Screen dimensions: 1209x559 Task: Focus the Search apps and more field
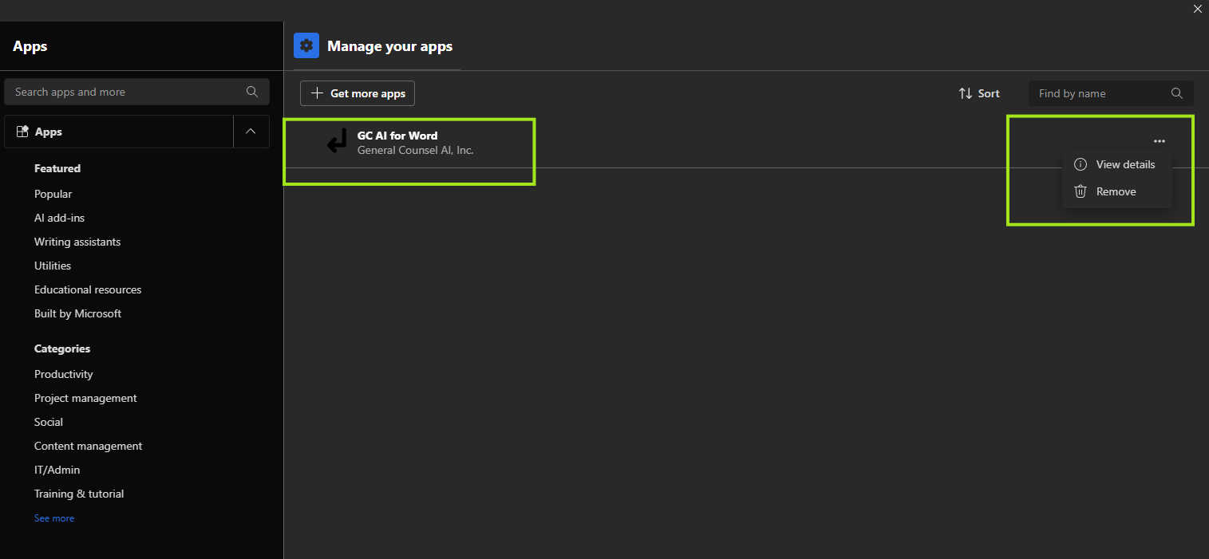pyautogui.click(x=128, y=92)
